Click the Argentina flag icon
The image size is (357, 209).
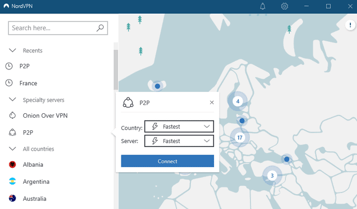[x=12, y=182]
